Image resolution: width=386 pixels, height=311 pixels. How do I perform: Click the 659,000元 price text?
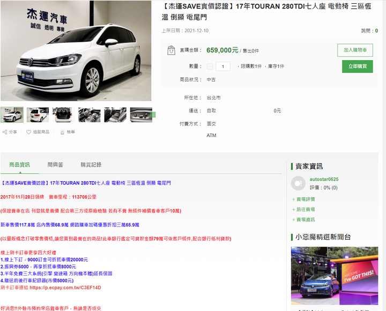coord(222,50)
